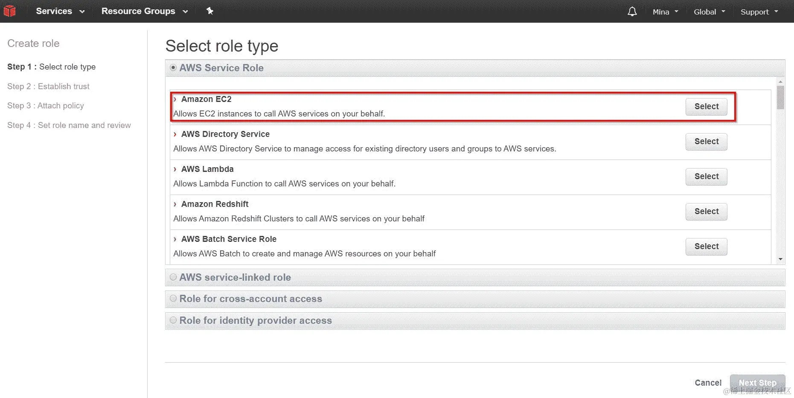
Task: Click the AWS console home cube icon
Action: pyautogui.click(x=9, y=11)
